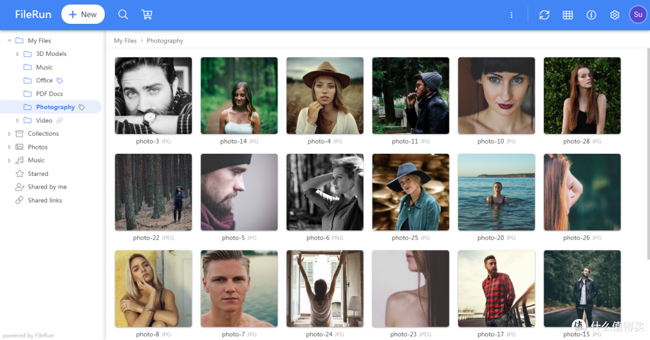Select the photo-6 PNG thumbnail
Viewport: 650px width, 340px height.
[325, 192]
